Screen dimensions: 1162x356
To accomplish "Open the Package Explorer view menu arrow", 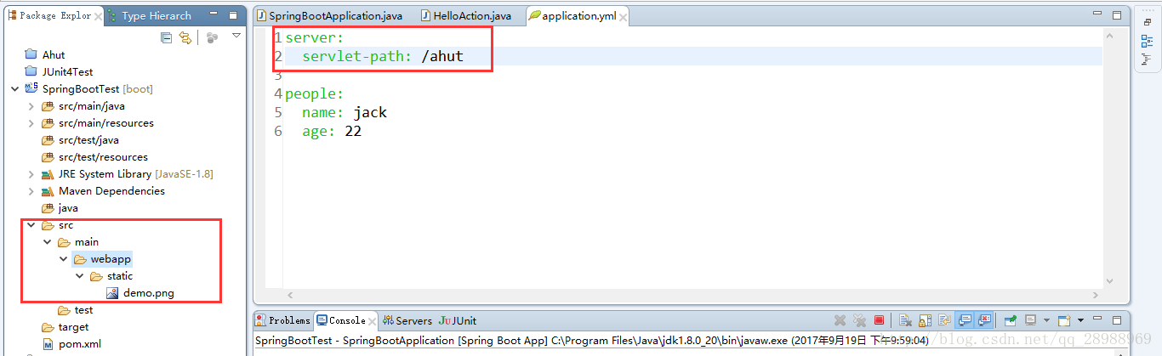I will coord(236,36).
